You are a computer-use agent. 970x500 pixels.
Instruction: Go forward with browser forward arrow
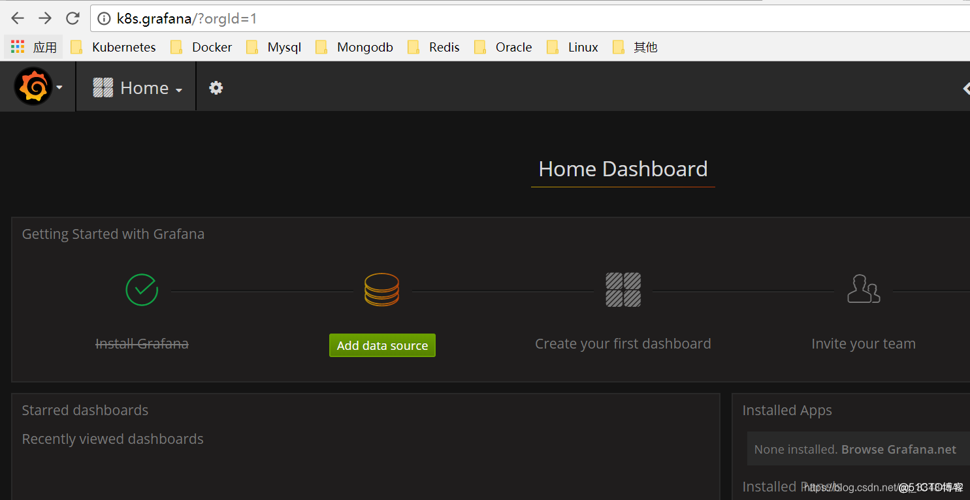coord(45,18)
